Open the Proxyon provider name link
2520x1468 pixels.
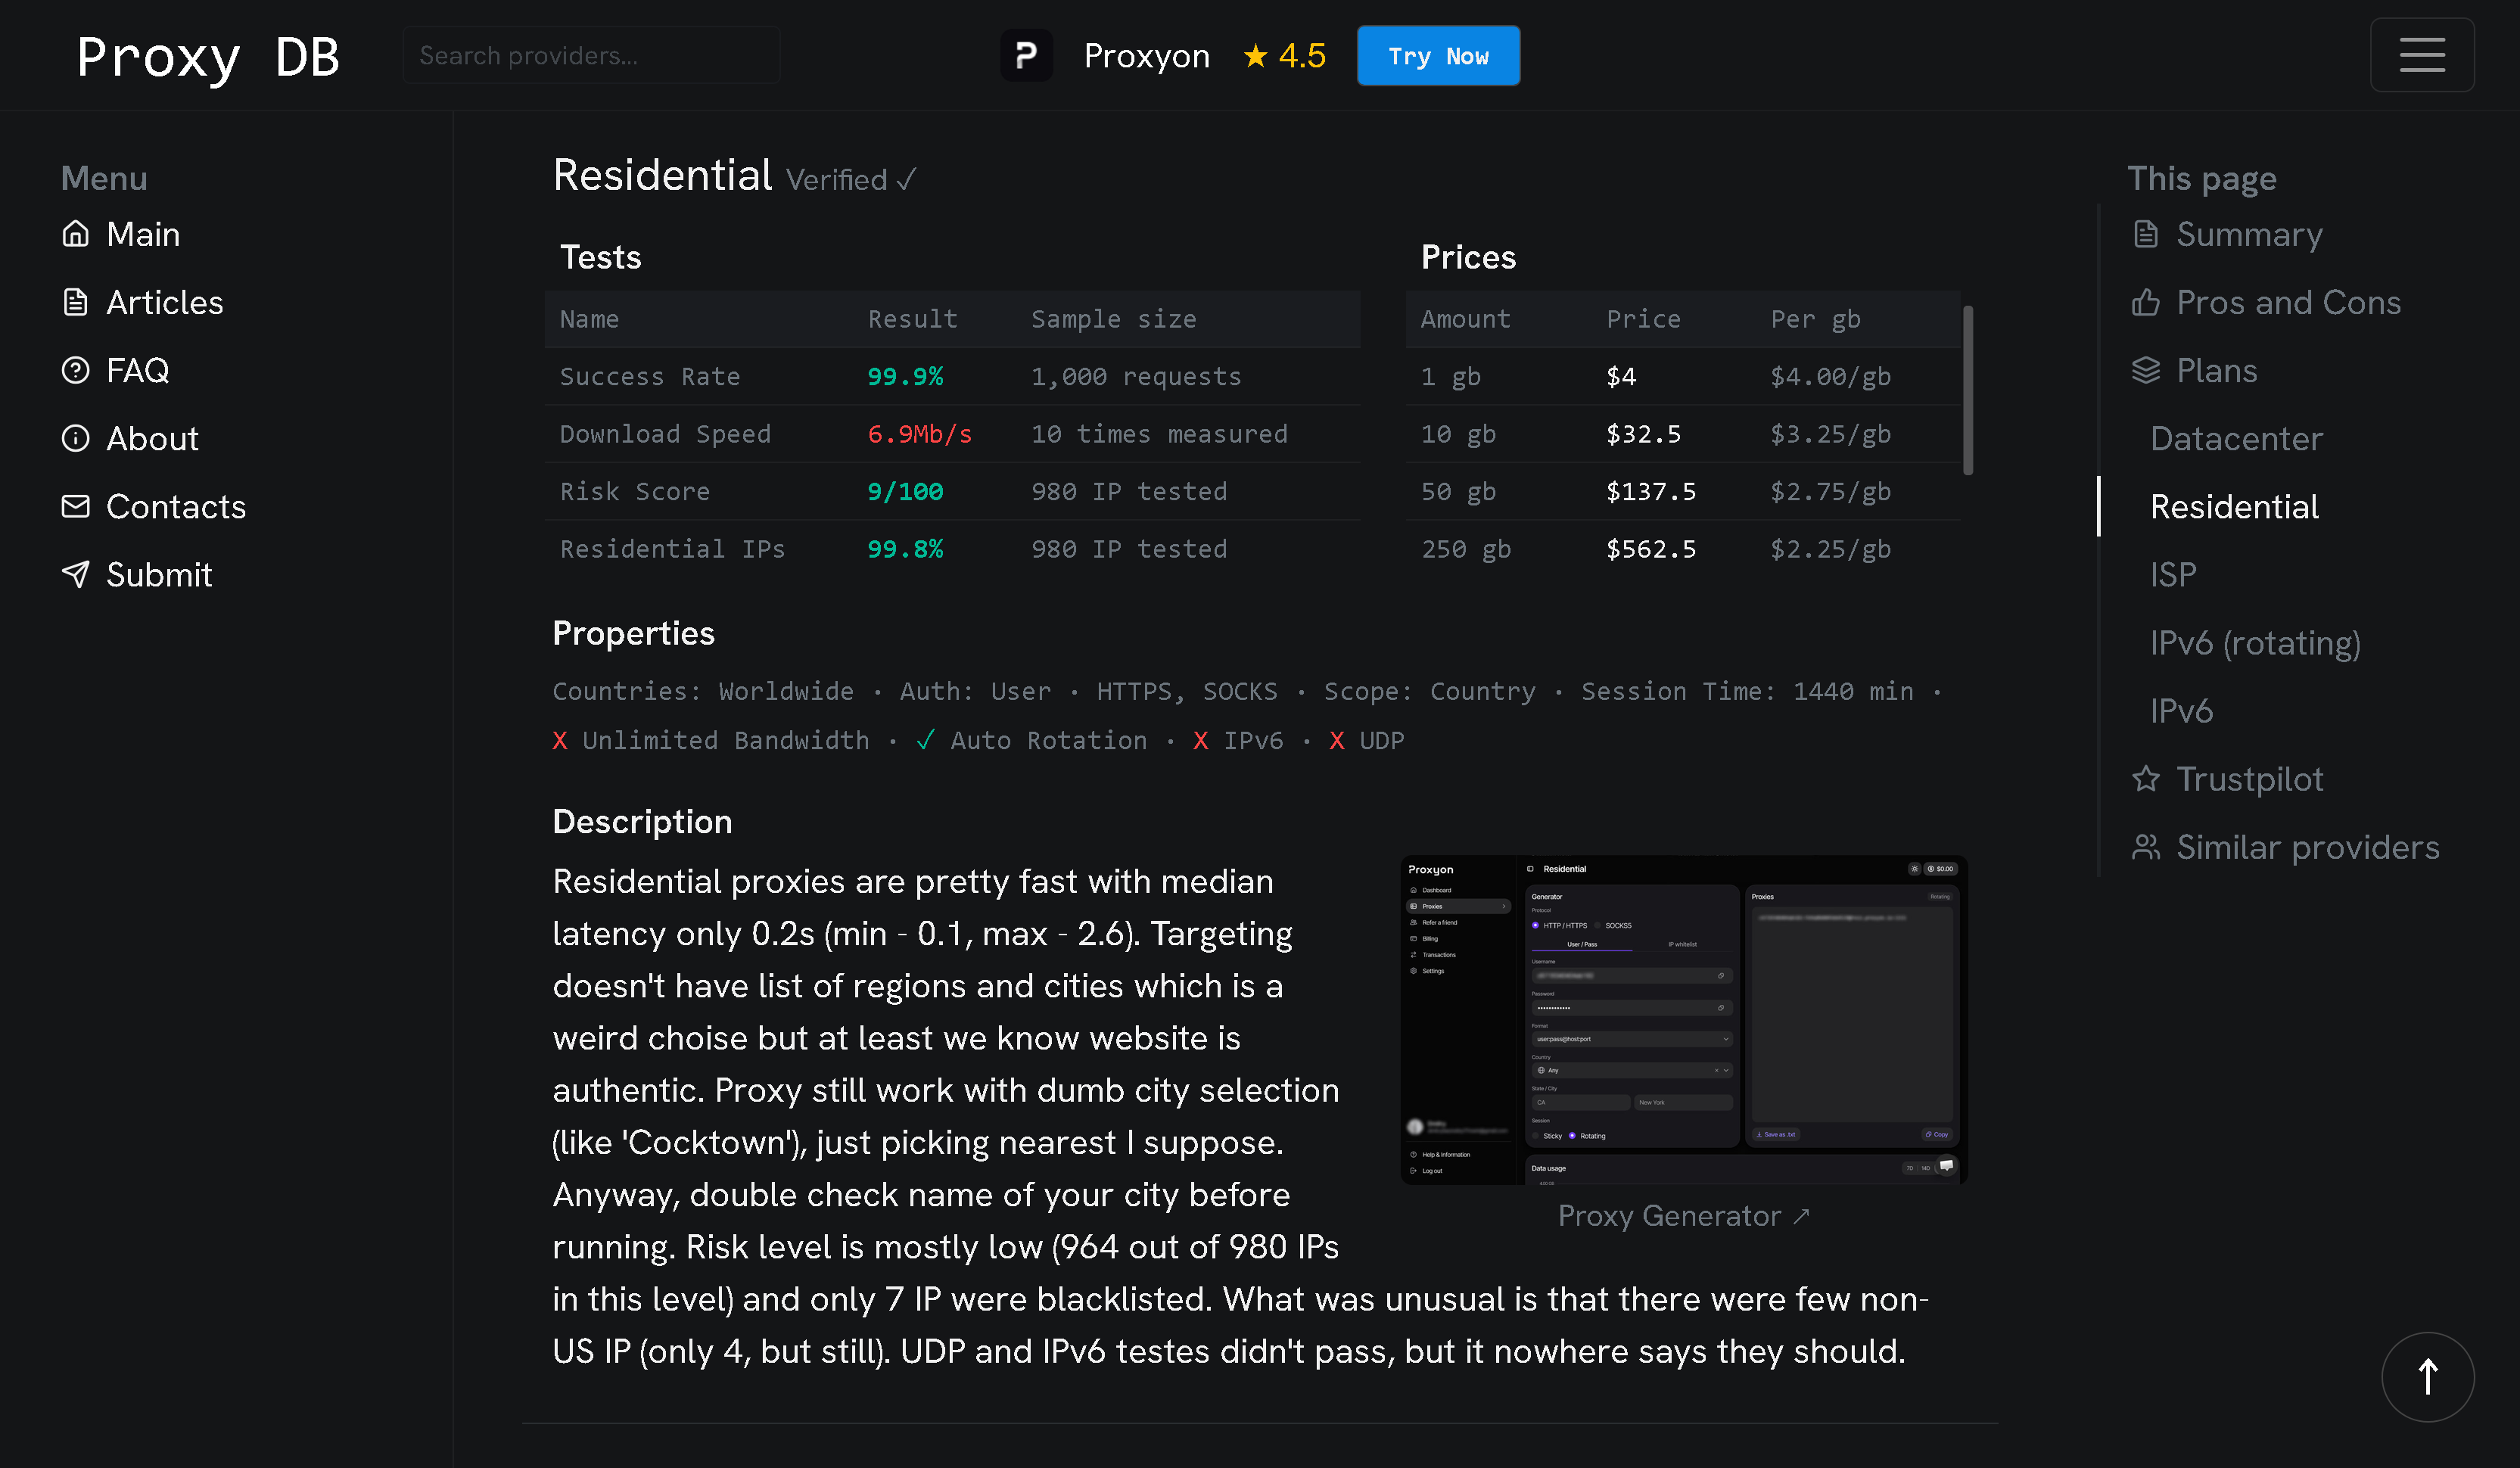click(x=1146, y=56)
